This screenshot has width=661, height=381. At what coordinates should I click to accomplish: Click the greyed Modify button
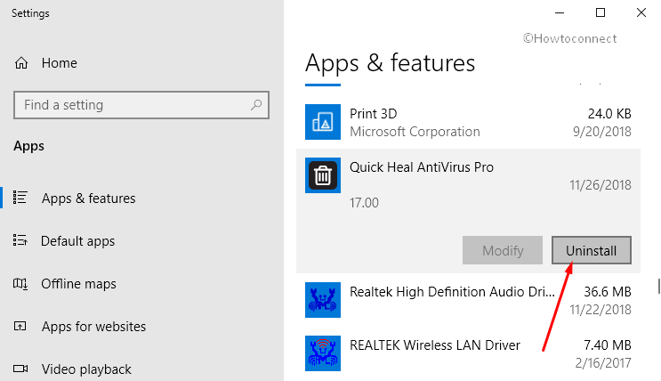(503, 250)
